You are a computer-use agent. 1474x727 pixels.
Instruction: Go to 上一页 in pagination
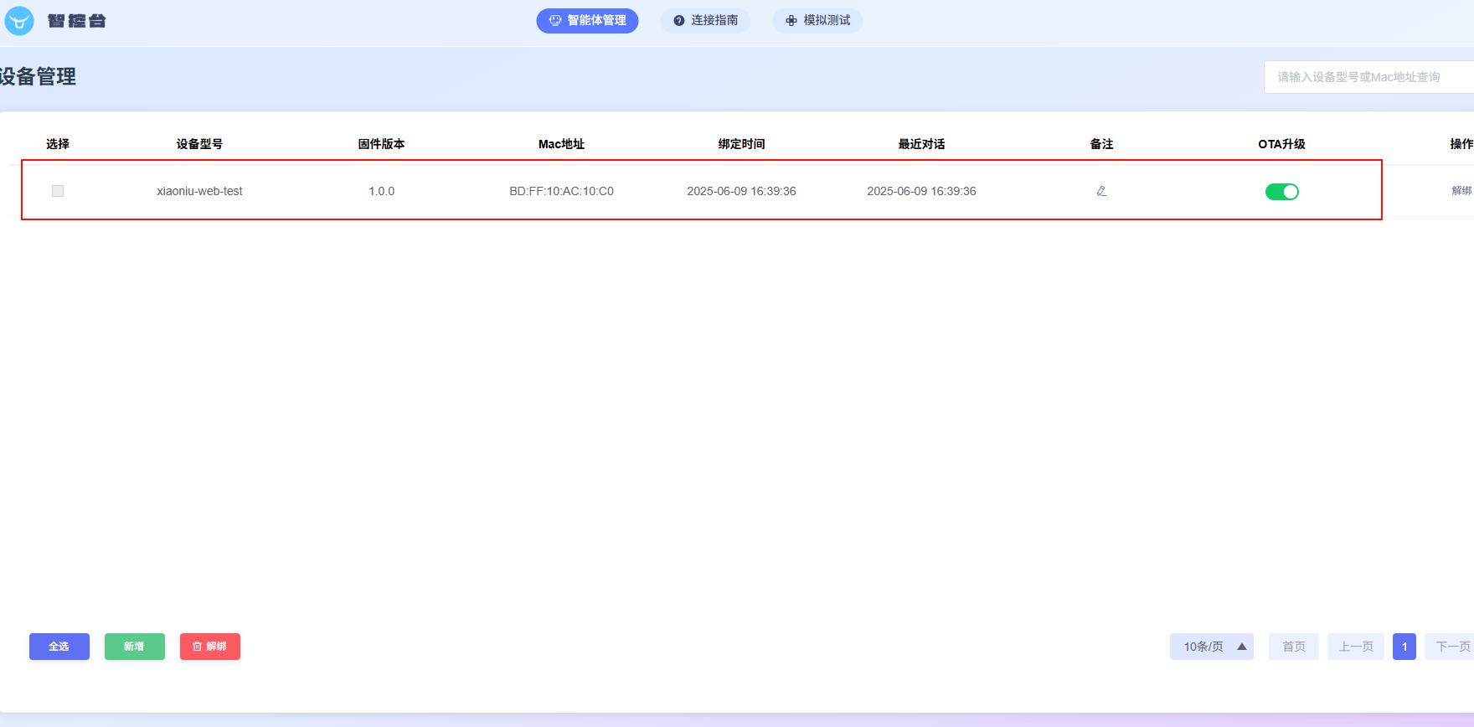click(x=1356, y=647)
